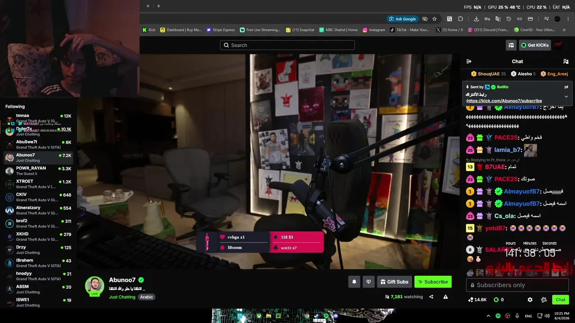Screen dimensions: 575x323
Task: Expand the pinned message chevron
Action: pos(566,96)
